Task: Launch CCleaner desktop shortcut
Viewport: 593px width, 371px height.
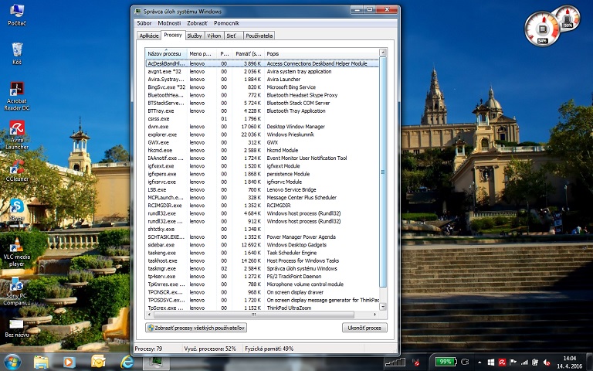Action: 17,170
